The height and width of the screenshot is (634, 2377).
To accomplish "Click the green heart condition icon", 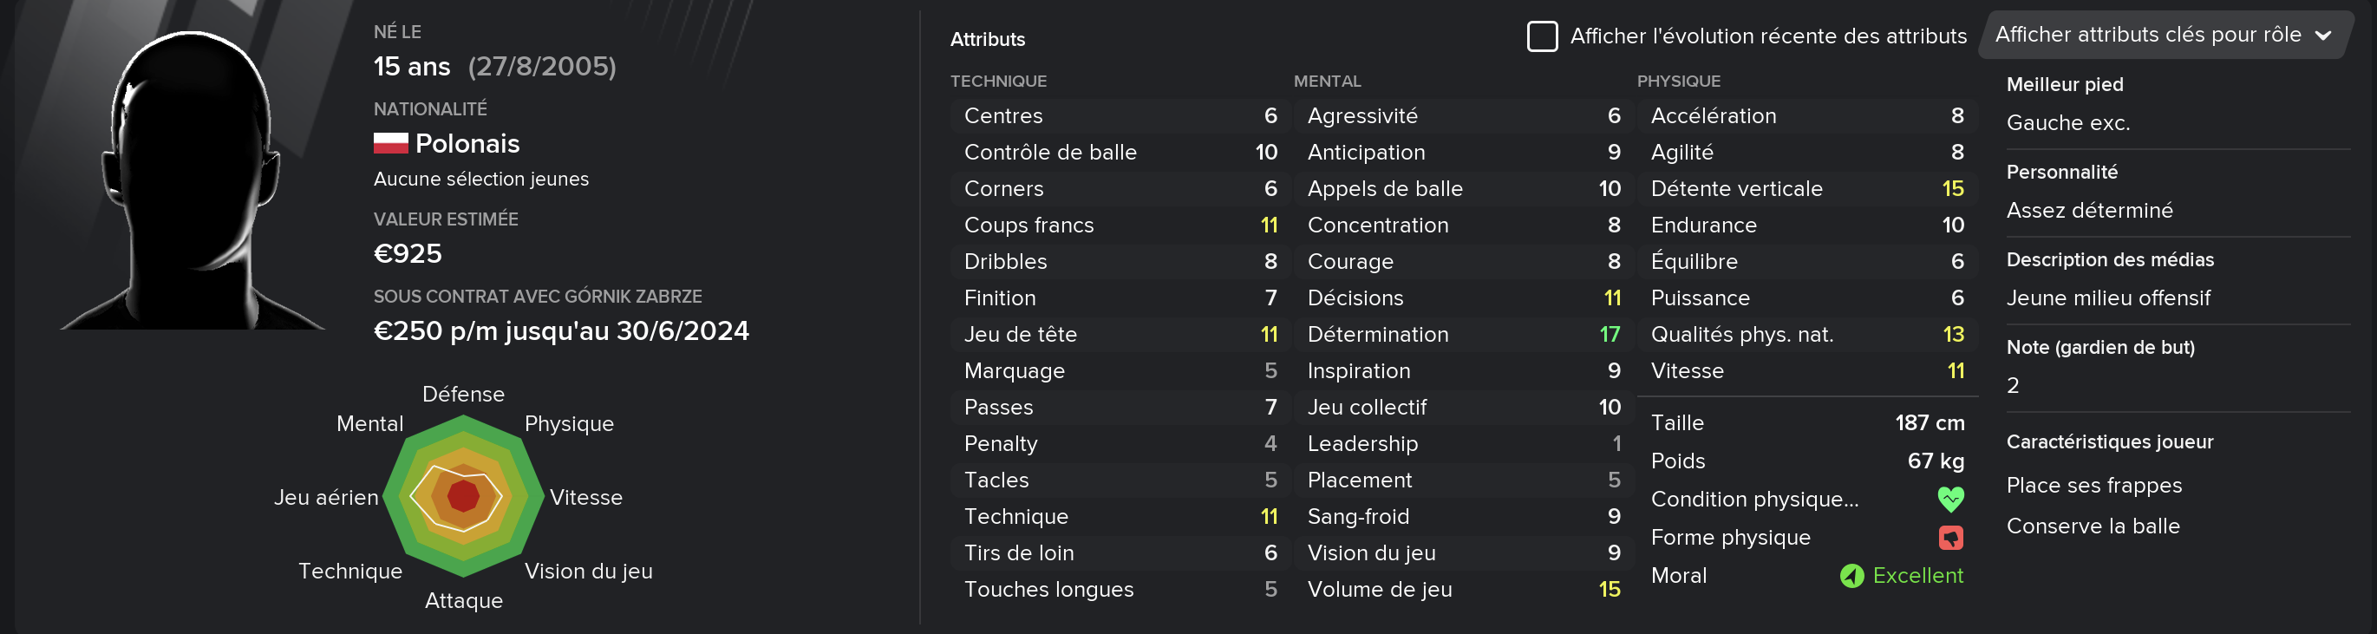I will (1950, 500).
